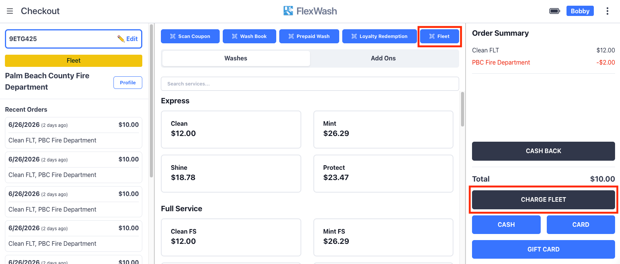Switch to the Washes tab

[x=236, y=58]
